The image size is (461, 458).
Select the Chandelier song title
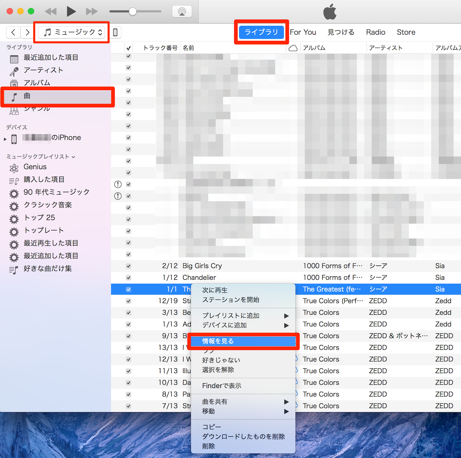point(199,278)
